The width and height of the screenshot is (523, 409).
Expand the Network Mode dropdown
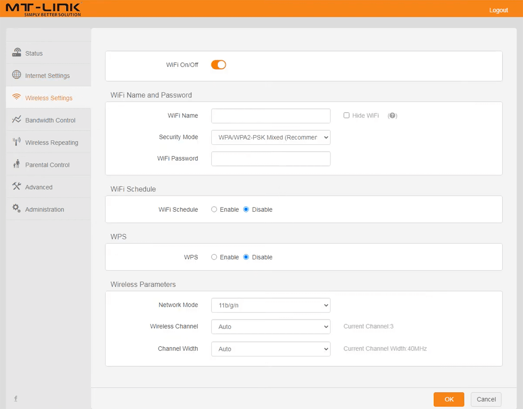click(x=271, y=305)
